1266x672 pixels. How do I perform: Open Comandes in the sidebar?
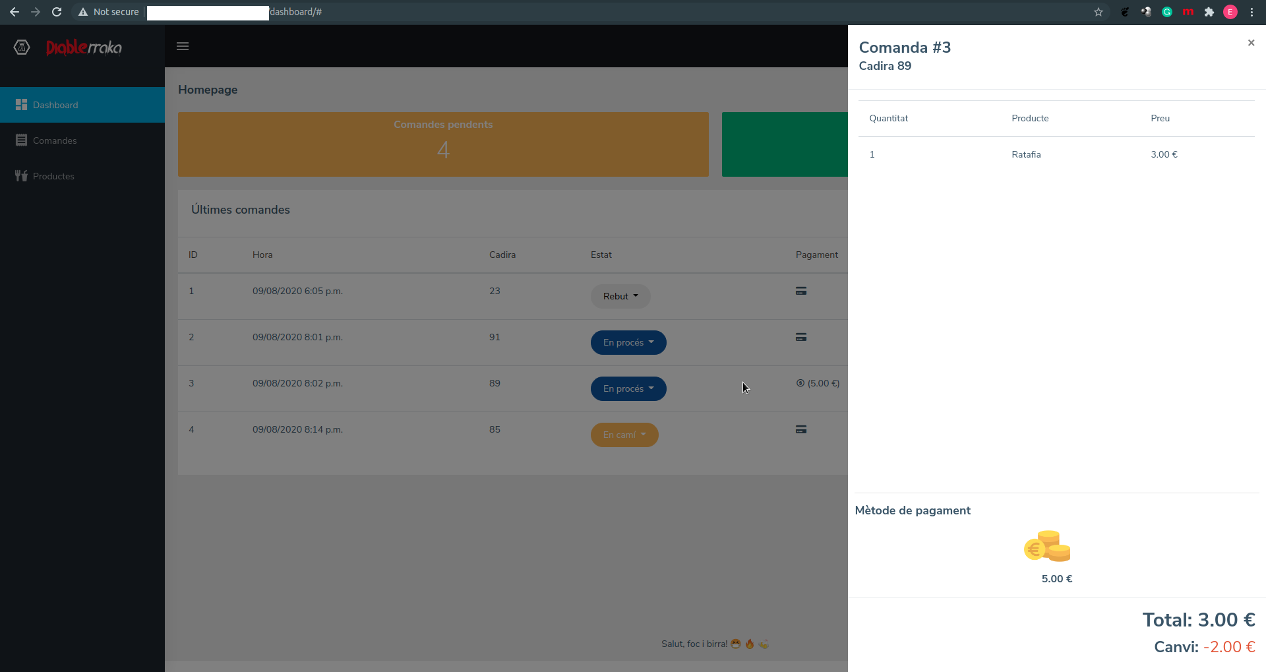click(82, 140)
